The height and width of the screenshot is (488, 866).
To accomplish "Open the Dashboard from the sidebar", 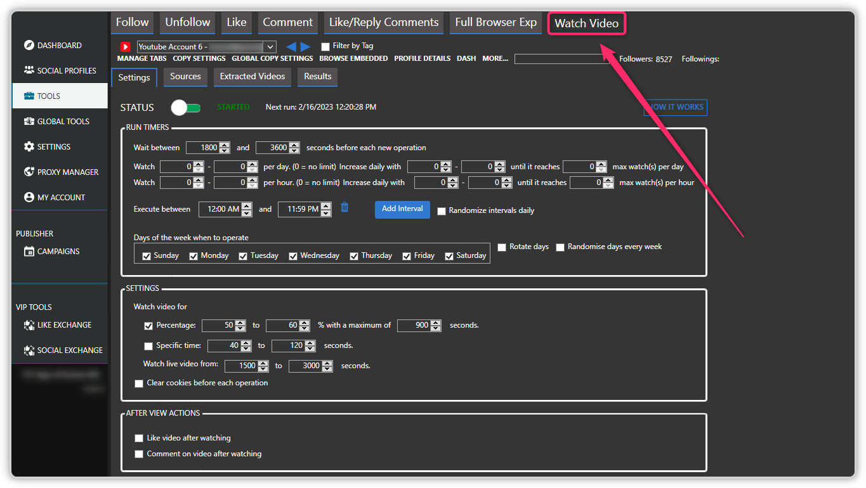I will pos(60,45).
